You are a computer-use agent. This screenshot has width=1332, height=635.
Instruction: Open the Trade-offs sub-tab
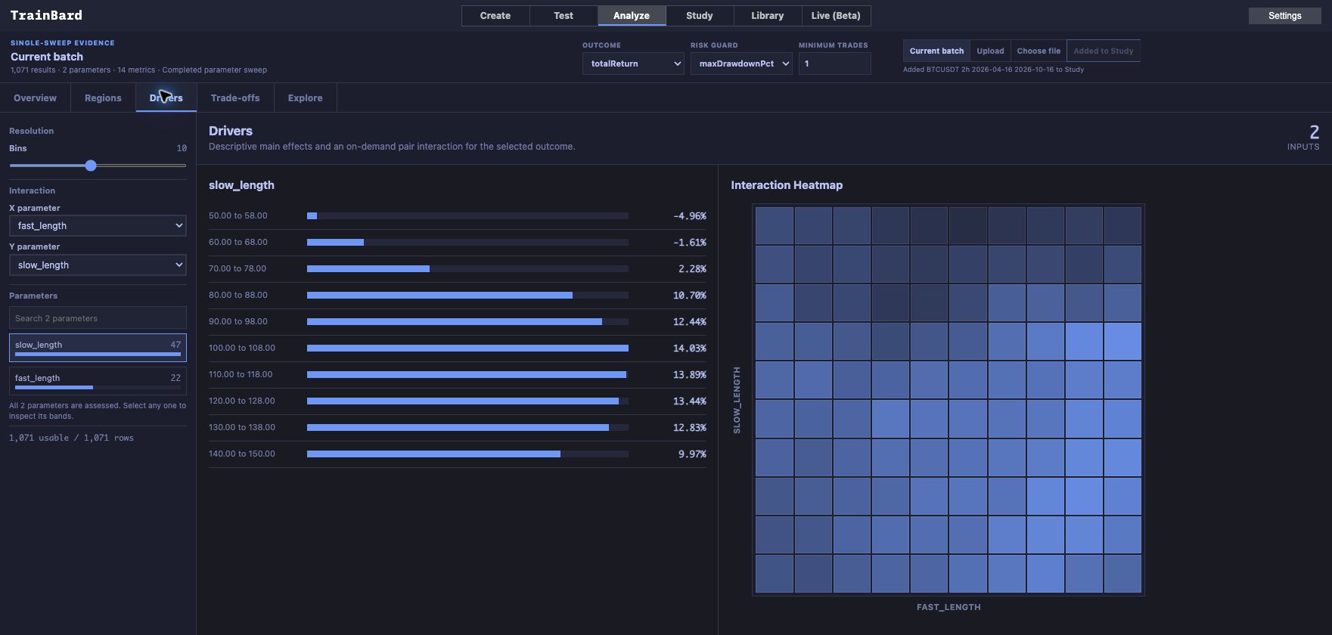(x=235, y=98)
